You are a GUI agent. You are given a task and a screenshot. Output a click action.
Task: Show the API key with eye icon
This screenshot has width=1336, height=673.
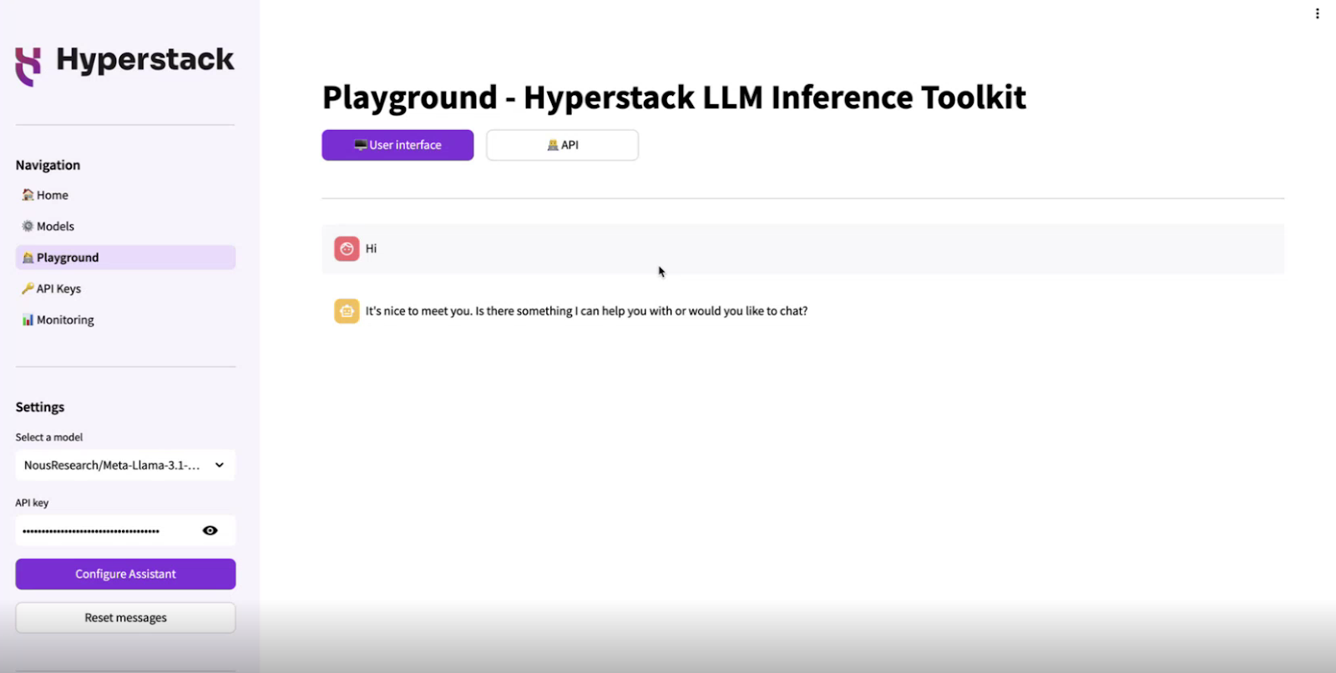pyautogui.click(x=210, y=530)
